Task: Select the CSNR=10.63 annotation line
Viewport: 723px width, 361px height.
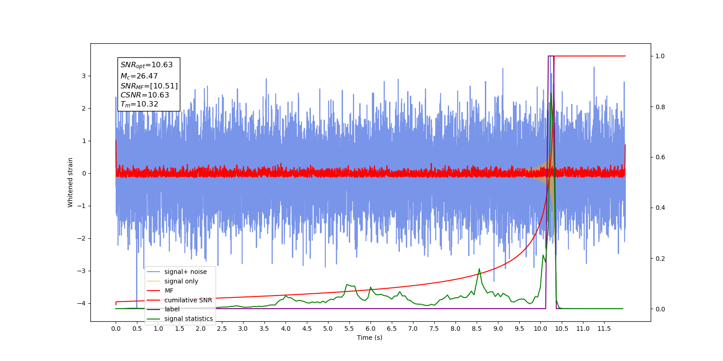Action: 145,95
